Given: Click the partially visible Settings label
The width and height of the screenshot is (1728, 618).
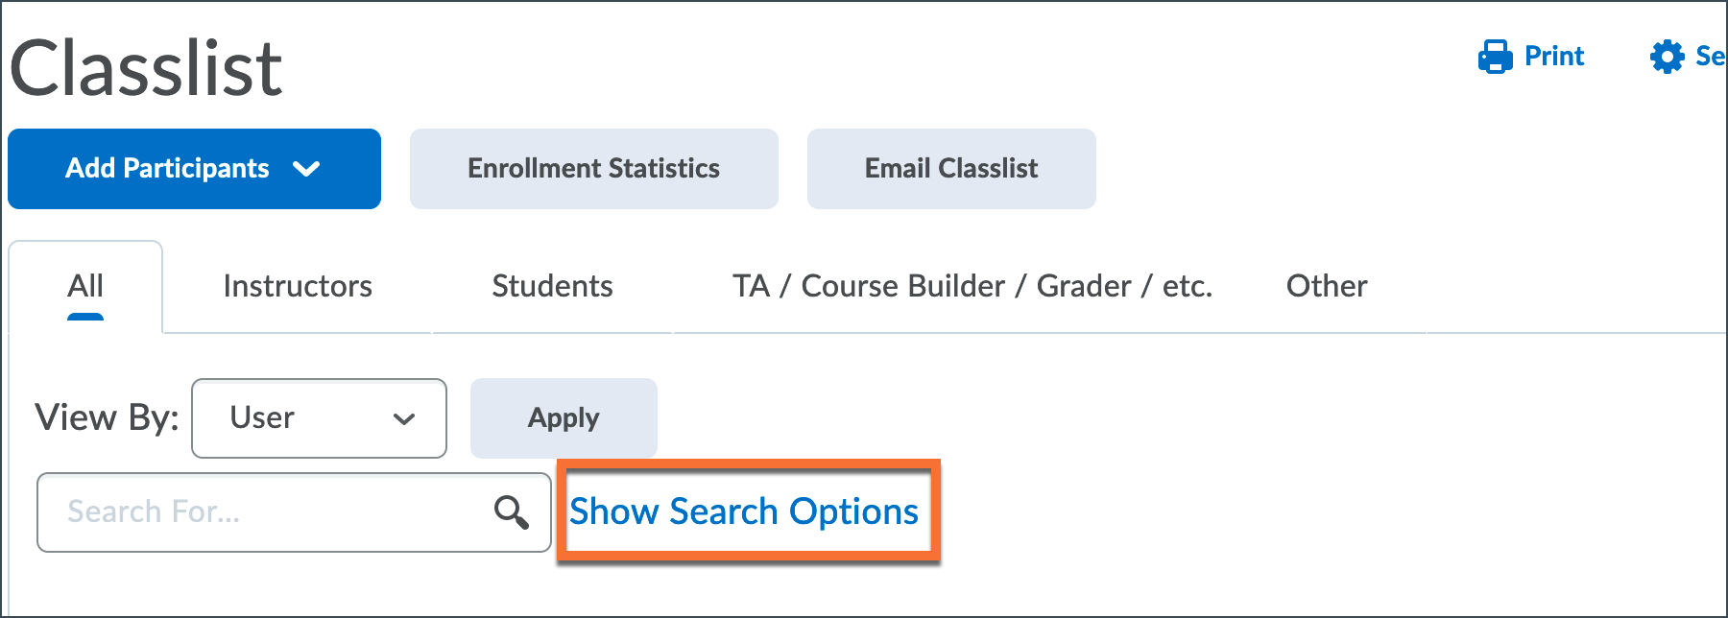Looking at the screenshot, I should point(1710,57).
